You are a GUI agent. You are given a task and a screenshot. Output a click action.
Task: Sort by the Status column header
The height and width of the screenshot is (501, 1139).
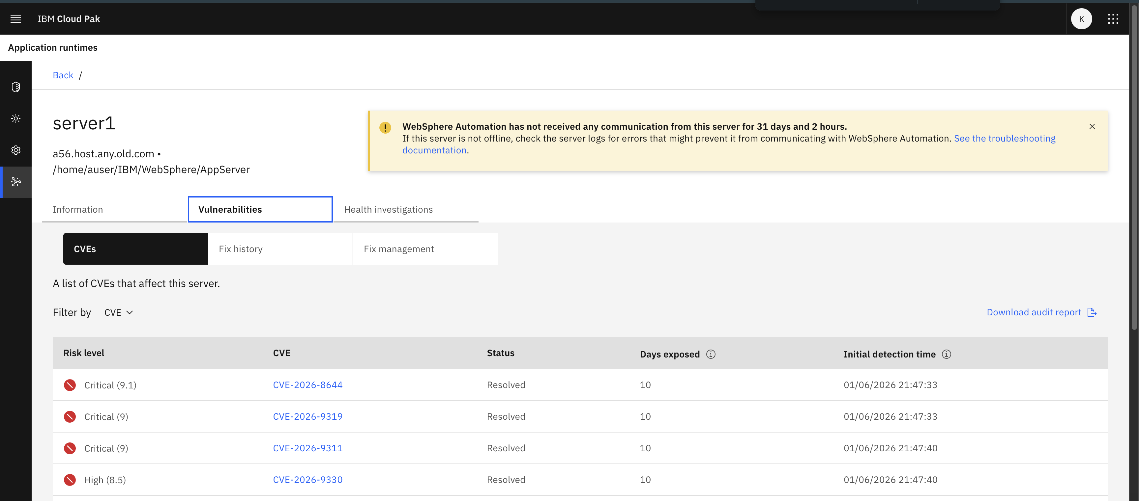click(501, 353)
